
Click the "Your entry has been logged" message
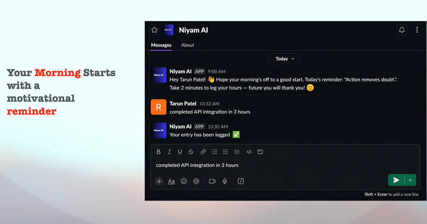(205, 134)
